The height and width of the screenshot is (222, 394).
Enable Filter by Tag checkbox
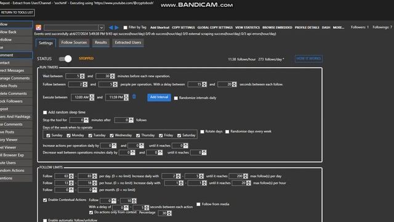tap(125, 27)
